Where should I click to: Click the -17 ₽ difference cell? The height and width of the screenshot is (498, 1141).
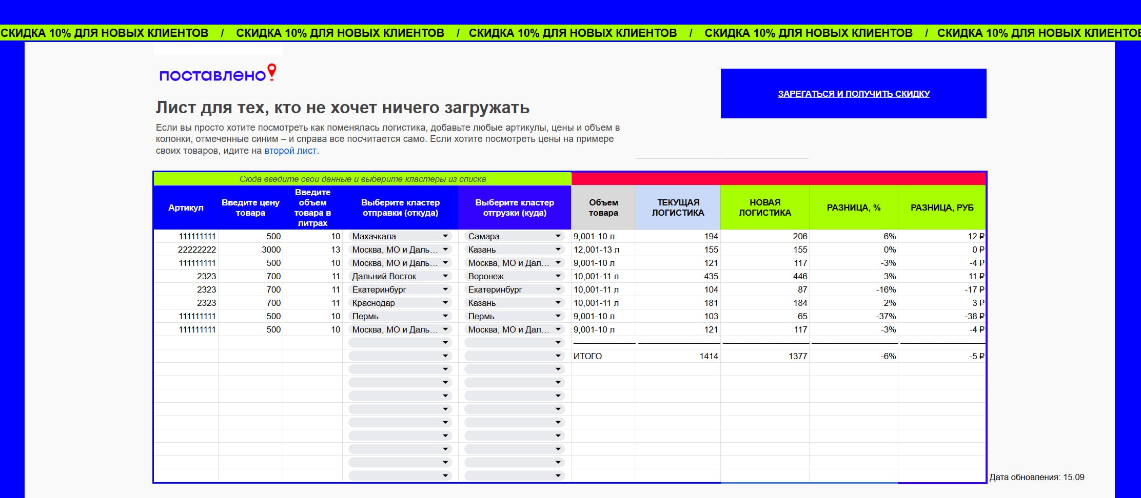pos(942,289)
